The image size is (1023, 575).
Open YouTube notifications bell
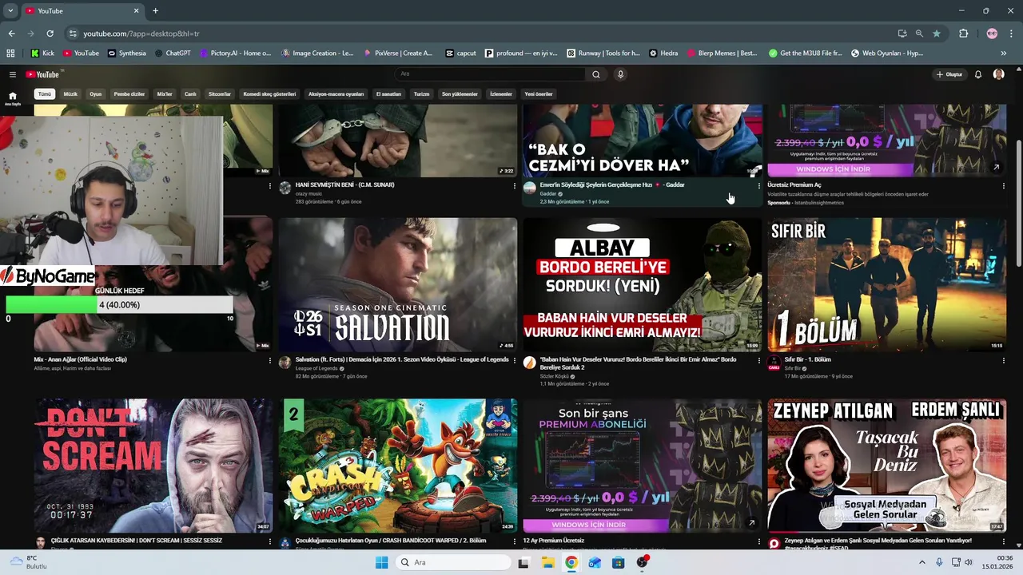977,74
